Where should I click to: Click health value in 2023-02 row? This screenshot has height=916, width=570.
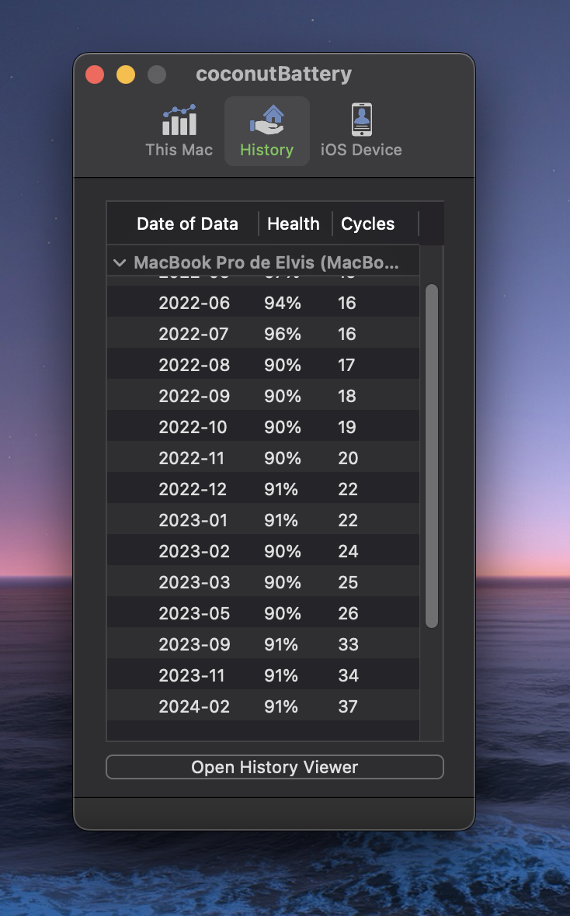click(x=283, y=551)
